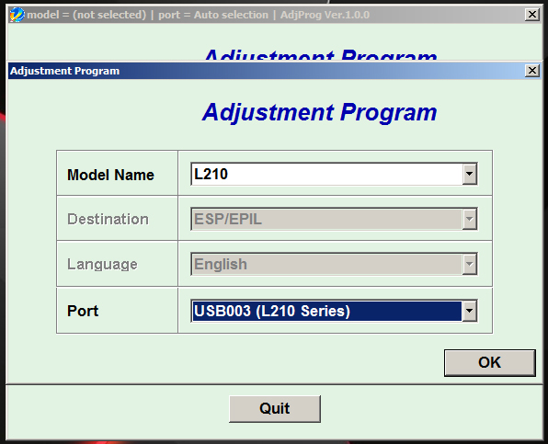Open the Language dropdown arrow

pos(469,264)
